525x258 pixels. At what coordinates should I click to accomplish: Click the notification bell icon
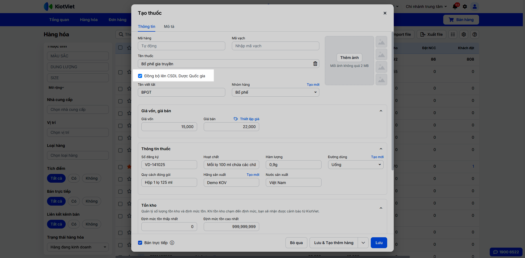455,7
